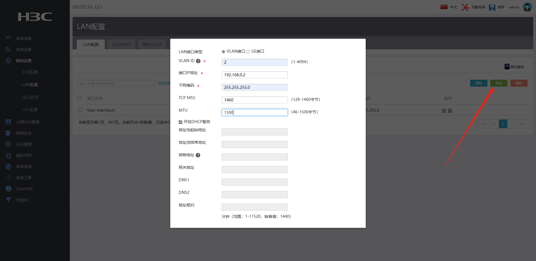
Task: Expand the 高级选项 menu chevron
Action: pyautogui.click(x=61, y=166)
